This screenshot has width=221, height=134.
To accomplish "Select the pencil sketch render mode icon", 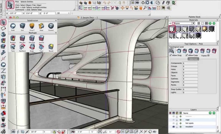I will pyautogui.click(x=163, y=3).
